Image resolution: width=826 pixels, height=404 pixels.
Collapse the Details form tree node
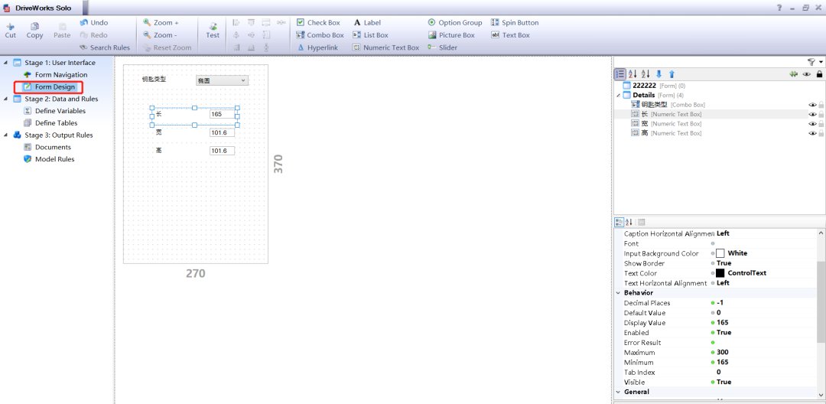(618, 96)
